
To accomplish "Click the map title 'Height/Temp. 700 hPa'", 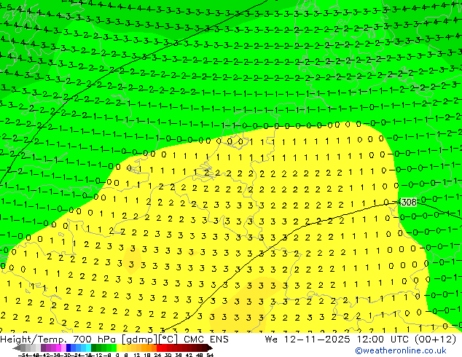I will 58,340.
